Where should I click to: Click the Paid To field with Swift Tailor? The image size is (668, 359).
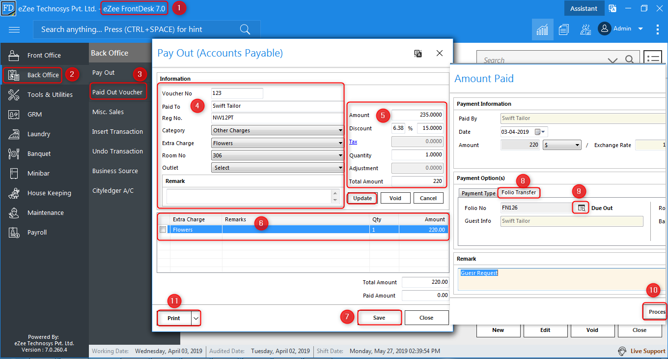pyautogui.click(x=278, y=106)
